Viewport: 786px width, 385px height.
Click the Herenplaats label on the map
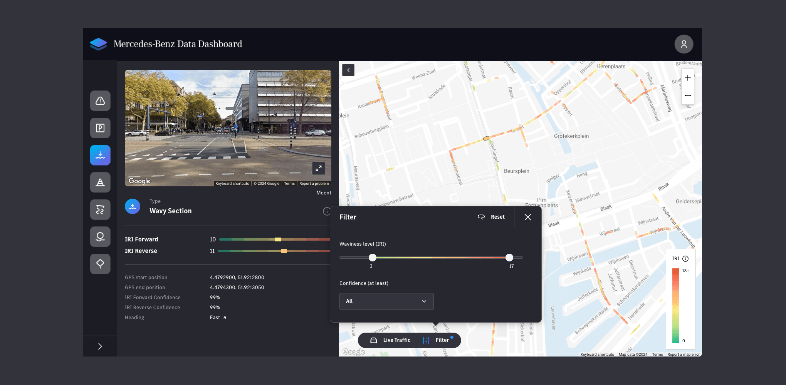coord(611,67)
